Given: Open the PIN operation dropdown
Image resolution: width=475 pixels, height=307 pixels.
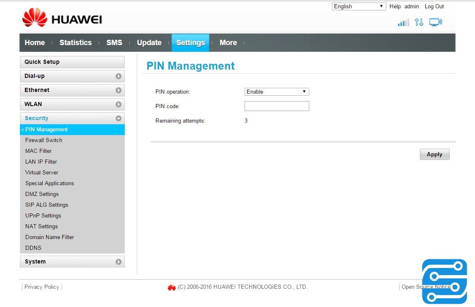Looking at the screenshot, I should (x=276, y=92).
